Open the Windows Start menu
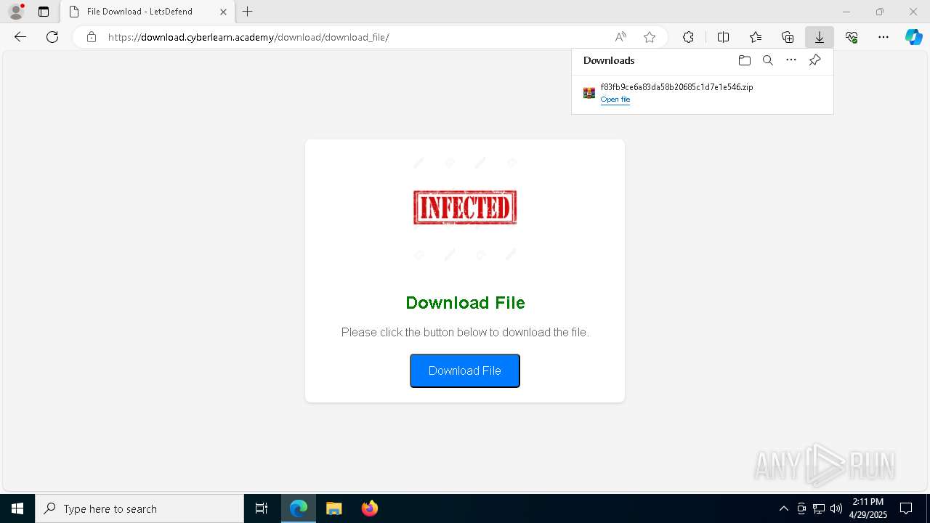 click(17, 508)
